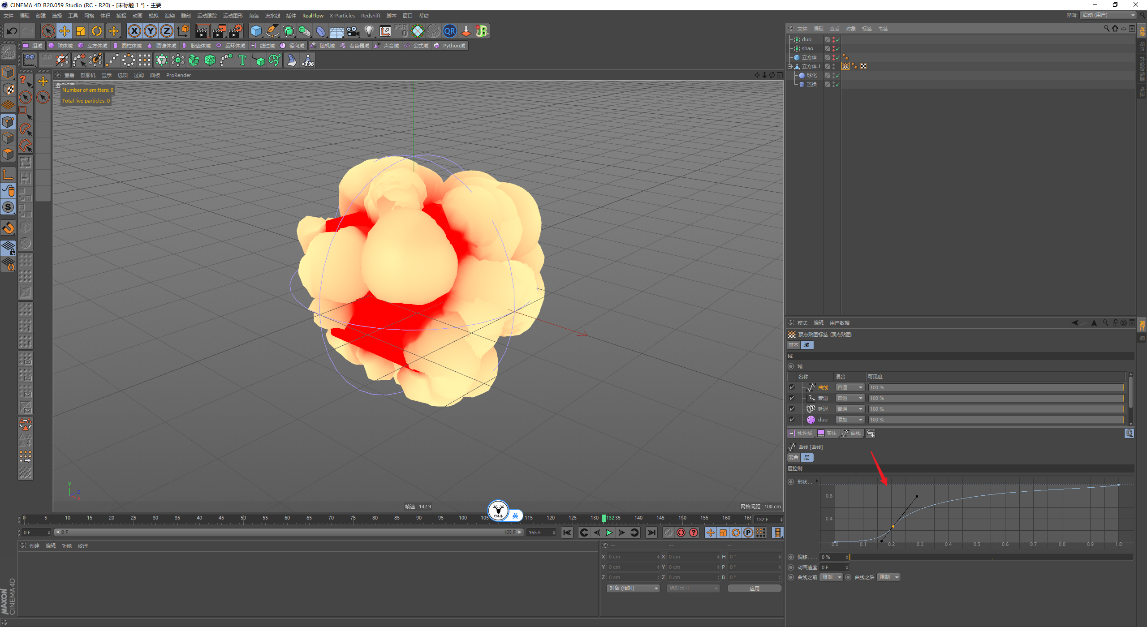Select the 球化 deformer object
Screen dimensions: 1147x627
(811, 75)
